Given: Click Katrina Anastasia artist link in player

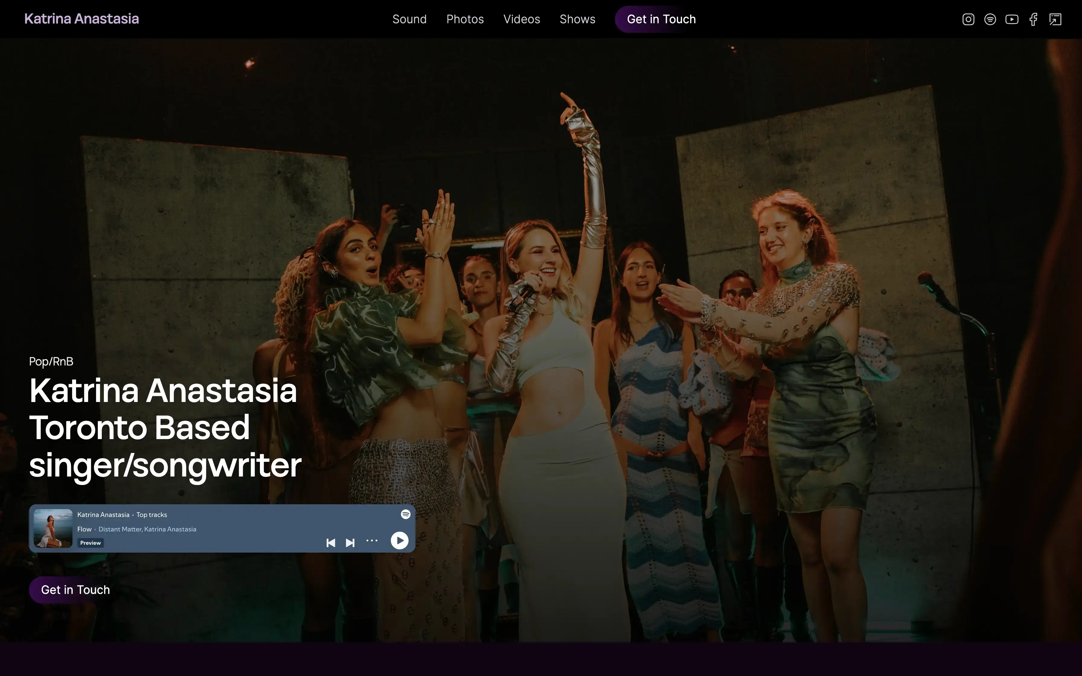Looking at the screenshot, I should click(x=103, y=515).
